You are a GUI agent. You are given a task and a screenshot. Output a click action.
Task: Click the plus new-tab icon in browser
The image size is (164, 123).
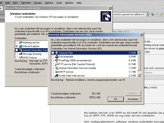coord(1,8)
